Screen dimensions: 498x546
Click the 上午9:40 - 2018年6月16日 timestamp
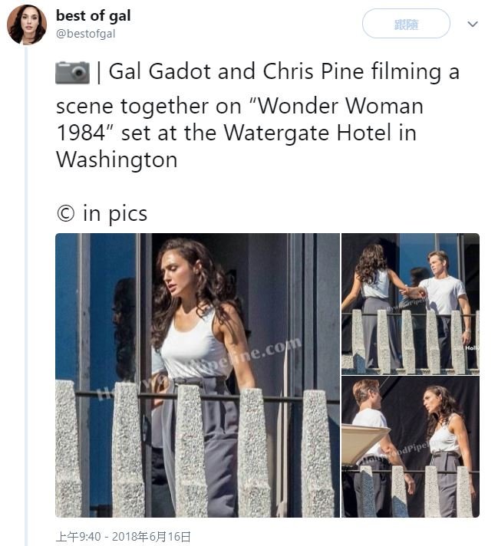point(123,537)
